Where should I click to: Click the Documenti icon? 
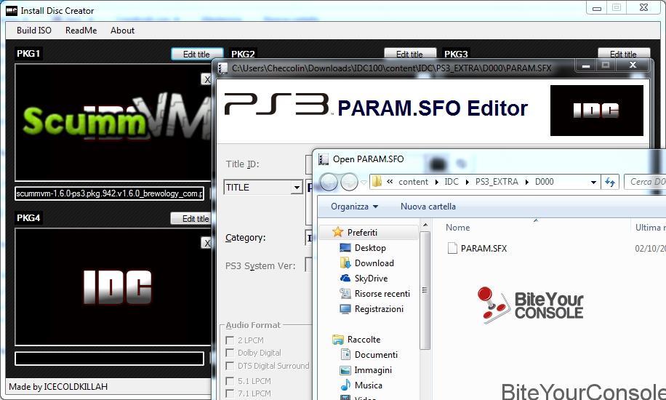pos(345,354)
